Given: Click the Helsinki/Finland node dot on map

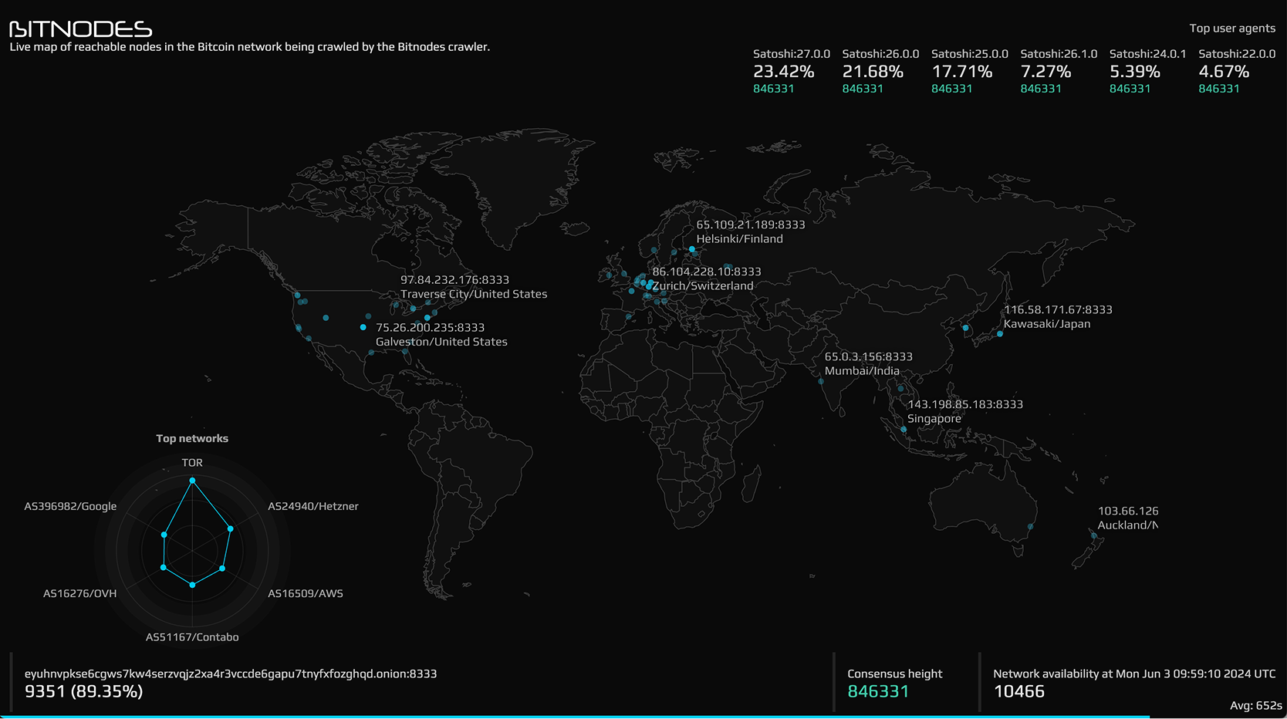Looking at the screenshot, I should click(692, 249).
